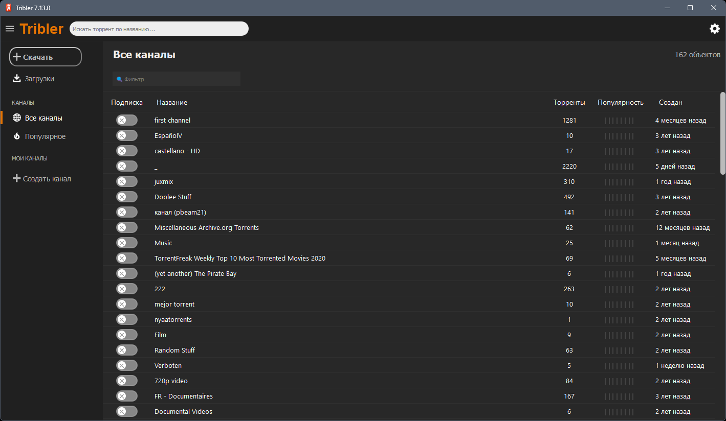Image resolution: width=726 pixels, height=421 pixels.
Task: Sort channels by Торренты column
Action: (569, 102)
